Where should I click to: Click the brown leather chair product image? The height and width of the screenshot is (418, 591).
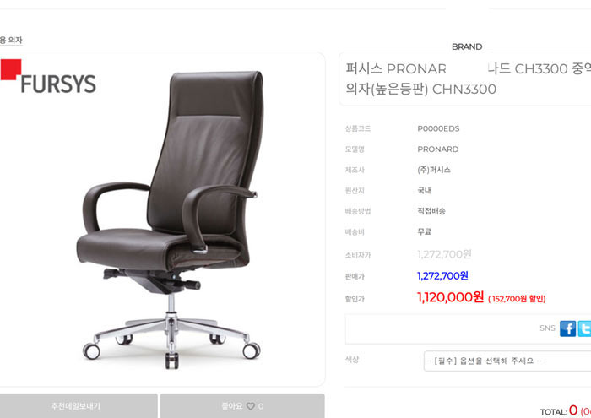(171, 220)
